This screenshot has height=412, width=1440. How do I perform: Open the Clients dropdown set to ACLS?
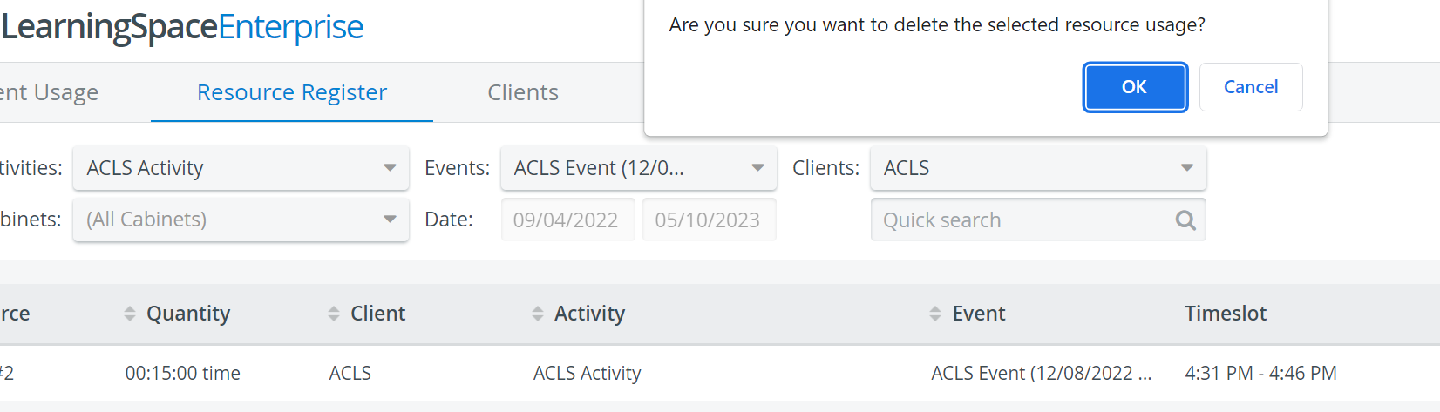click(x=1038, y=168)
